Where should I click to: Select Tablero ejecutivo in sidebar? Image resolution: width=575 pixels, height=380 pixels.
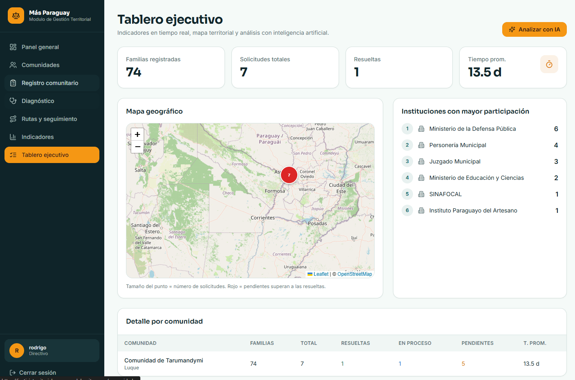(x=52, y=155)
